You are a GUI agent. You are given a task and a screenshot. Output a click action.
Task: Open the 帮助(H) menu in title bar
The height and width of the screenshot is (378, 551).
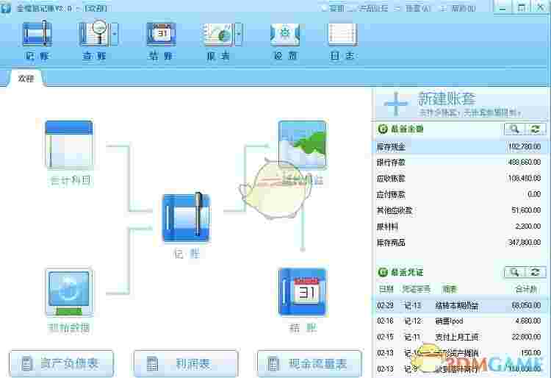point(463,8)
